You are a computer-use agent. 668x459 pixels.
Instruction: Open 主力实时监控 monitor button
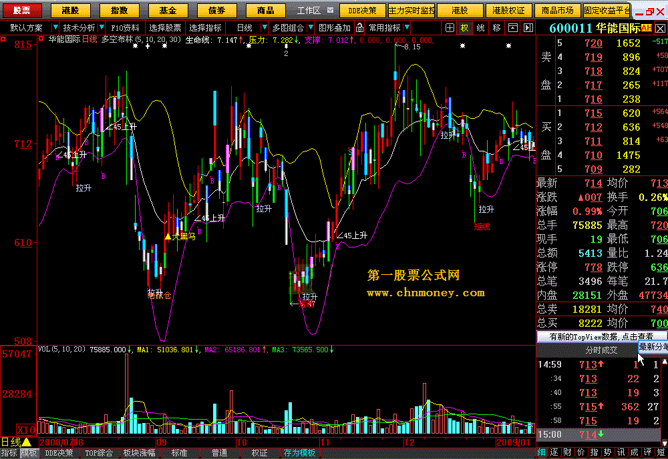pyautogui.click(x=411, y=10)
